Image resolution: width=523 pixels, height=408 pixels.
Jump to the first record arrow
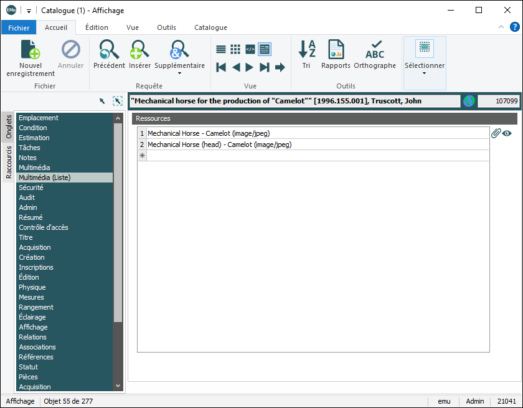click(221, 67)
